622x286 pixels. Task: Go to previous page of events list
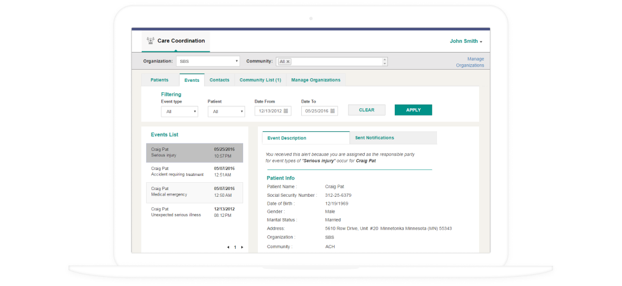click(x=228, y=248)
